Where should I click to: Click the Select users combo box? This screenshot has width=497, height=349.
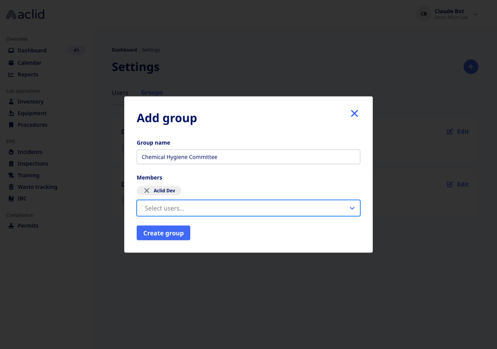pos(248,208)
